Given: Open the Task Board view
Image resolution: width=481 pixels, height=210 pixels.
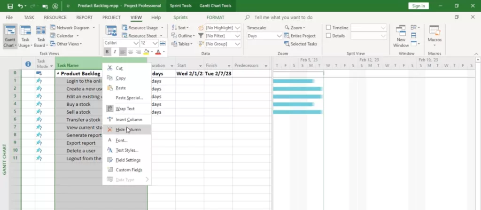Looking at the screenshot, I should [x=41, y=37].
